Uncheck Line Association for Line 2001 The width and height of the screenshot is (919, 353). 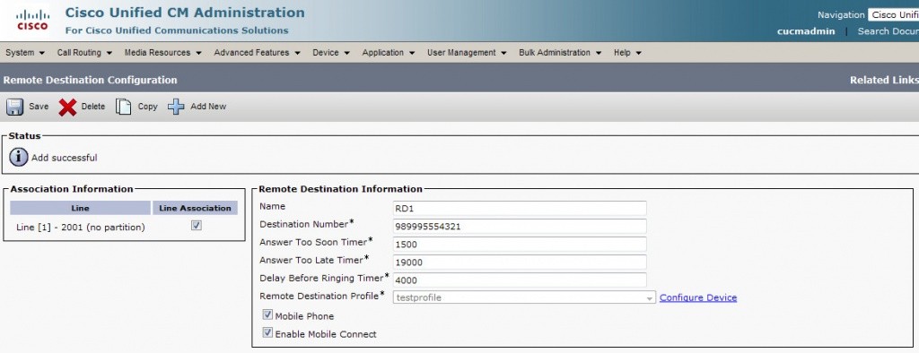[x=197, y=226]
